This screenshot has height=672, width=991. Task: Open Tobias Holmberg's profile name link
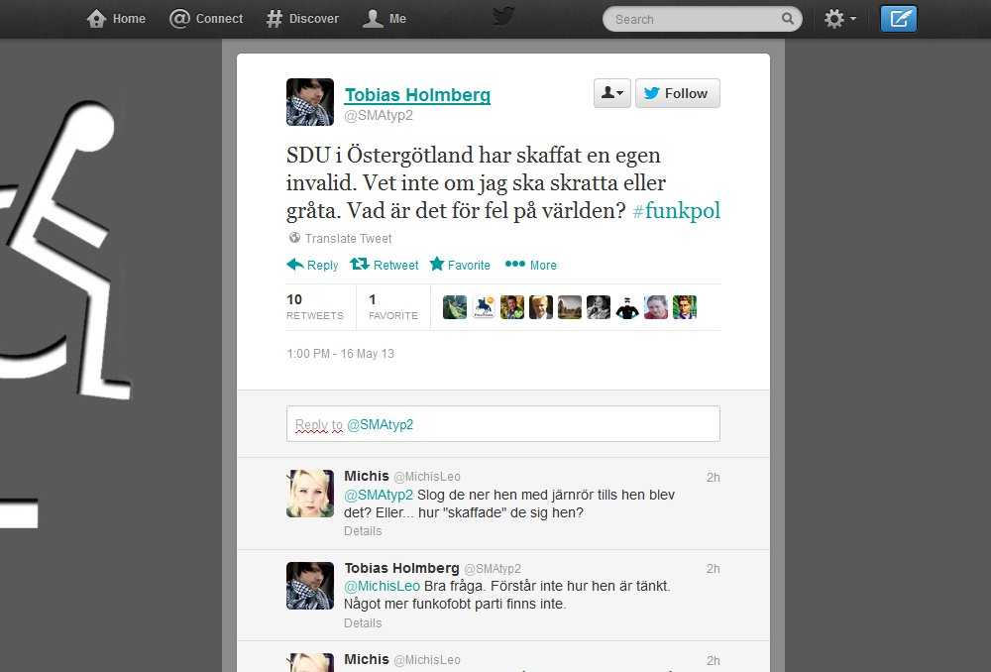(417, 95)
